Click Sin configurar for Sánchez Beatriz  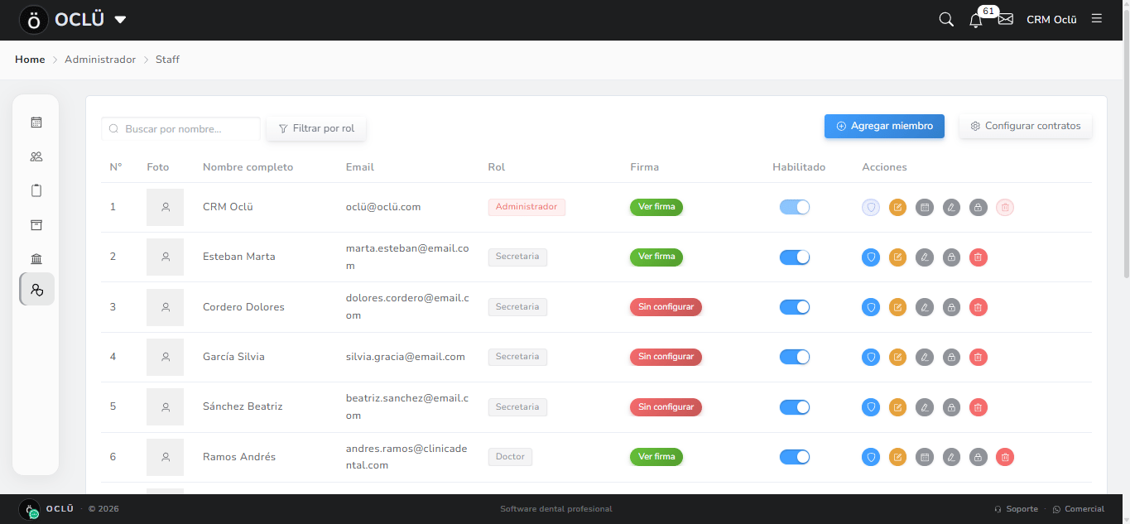point(666,407)
